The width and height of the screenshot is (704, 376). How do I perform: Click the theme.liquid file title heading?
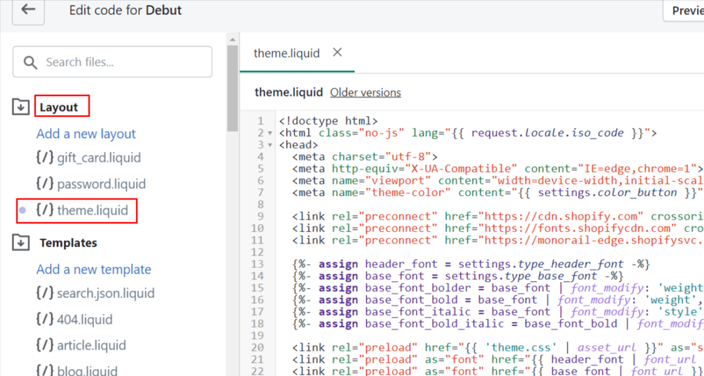[x=289, y=92]
